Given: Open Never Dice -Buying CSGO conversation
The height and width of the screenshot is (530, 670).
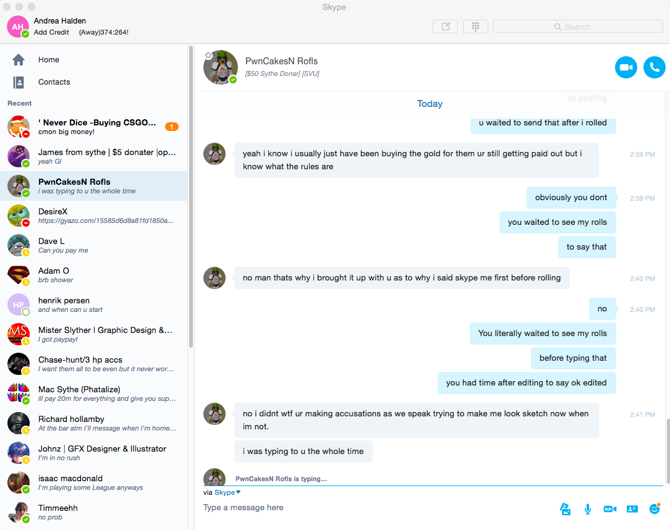Looking at the screenshot, I should [93, 127].
